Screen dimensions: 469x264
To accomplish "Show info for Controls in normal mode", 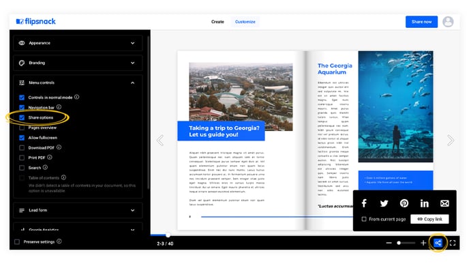I will [x=76, y=97].
